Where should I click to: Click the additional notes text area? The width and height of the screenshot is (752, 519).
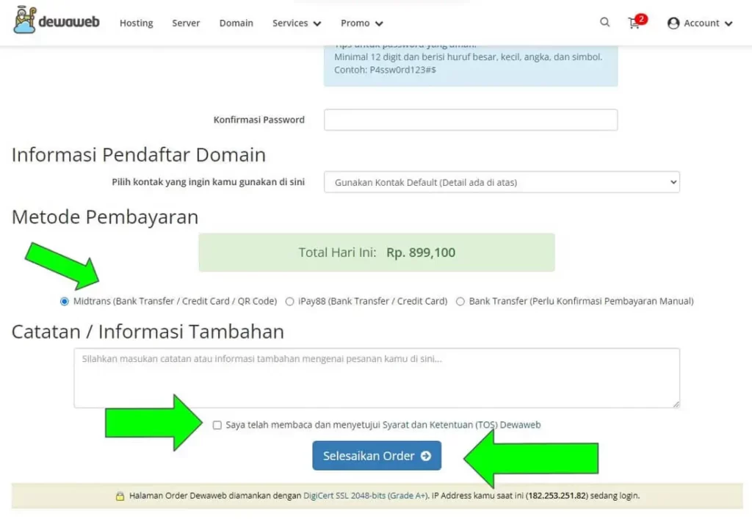[x=376, y=376]
